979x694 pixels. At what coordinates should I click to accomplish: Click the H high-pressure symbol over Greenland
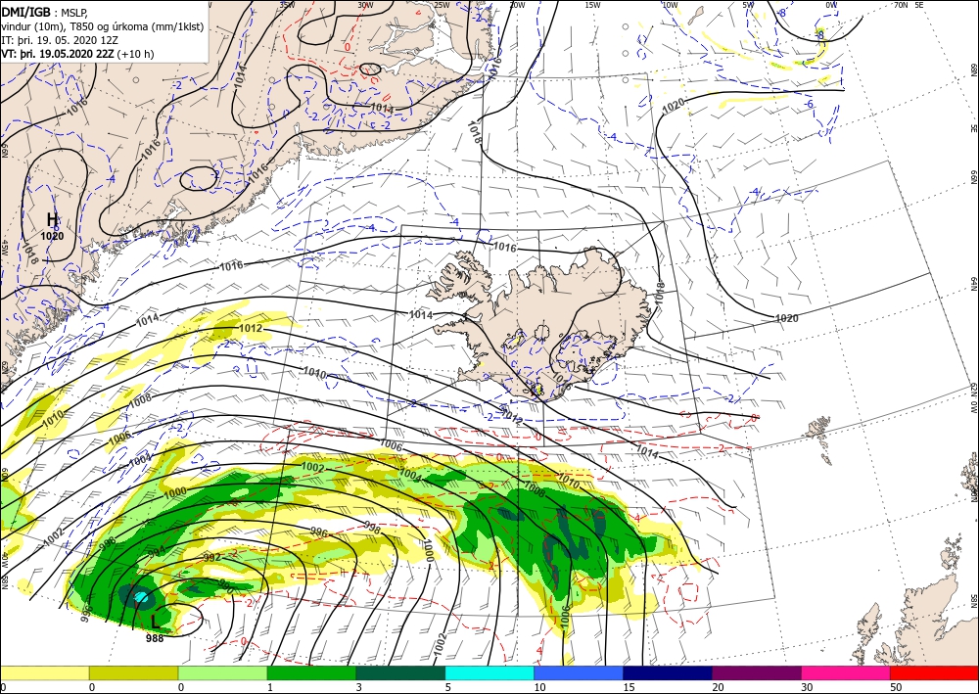53,219
